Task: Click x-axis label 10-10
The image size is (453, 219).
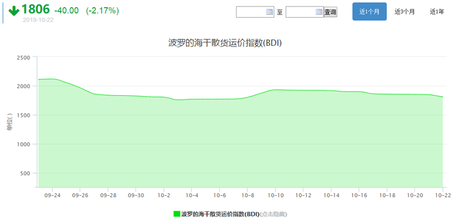Action: point(275,195)
